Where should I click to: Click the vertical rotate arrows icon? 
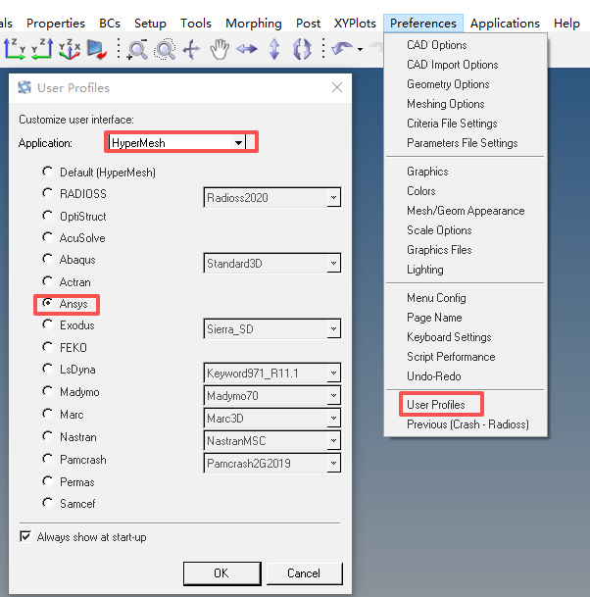click(274, 49)
